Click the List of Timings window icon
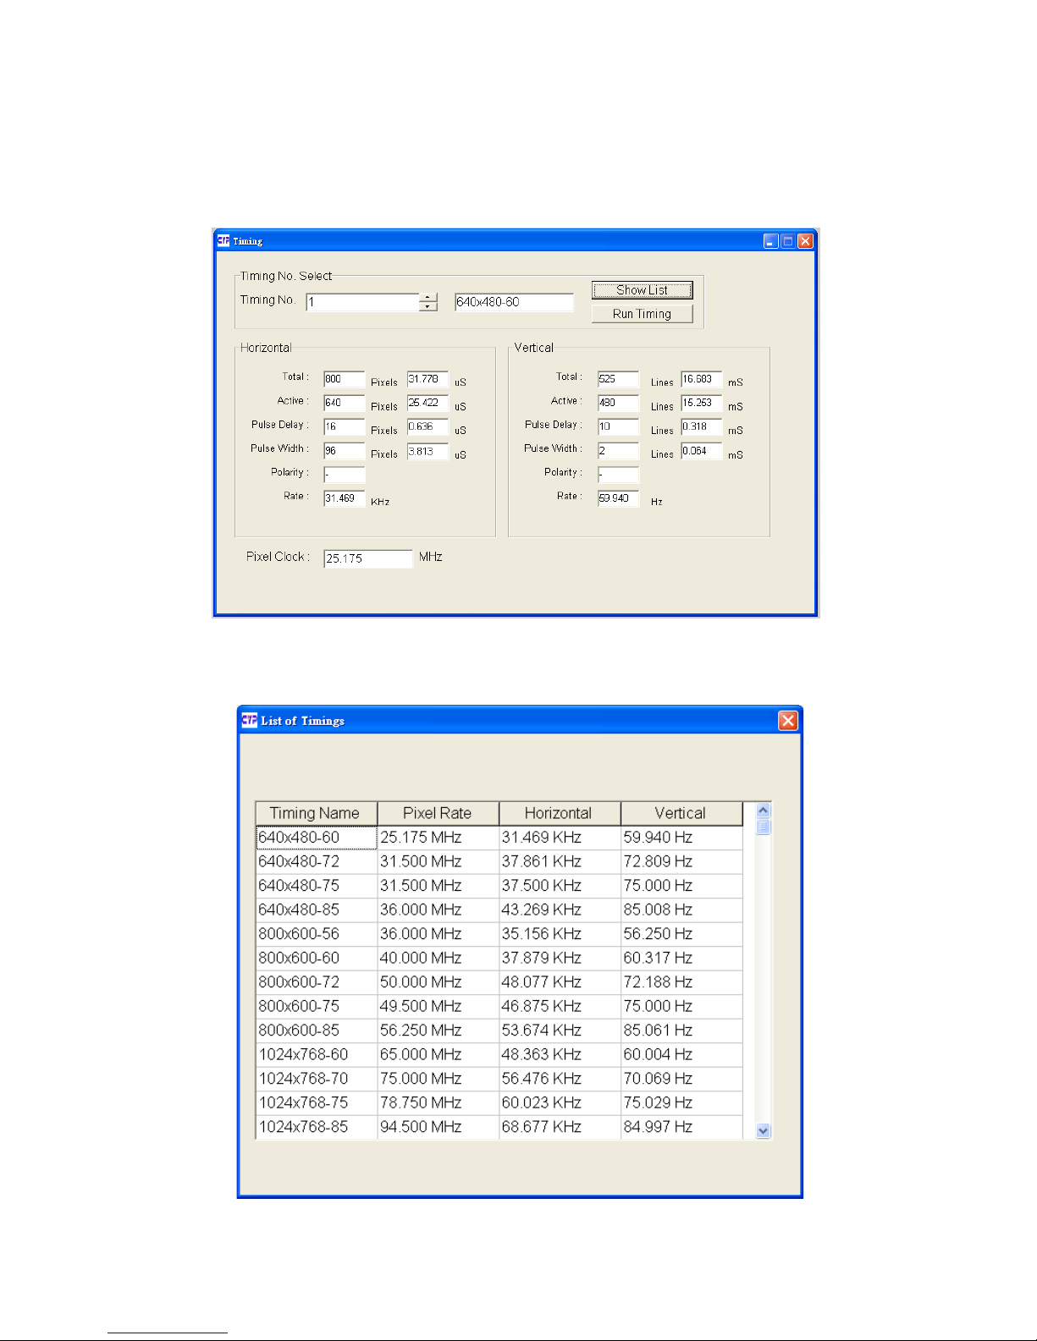The image size is (1037, 1341). (x=249, y=720)
